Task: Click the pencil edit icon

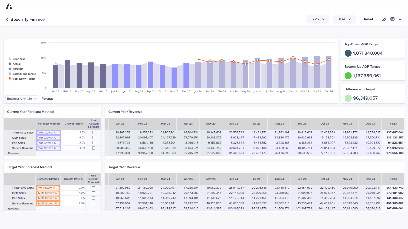Action: 384,19
